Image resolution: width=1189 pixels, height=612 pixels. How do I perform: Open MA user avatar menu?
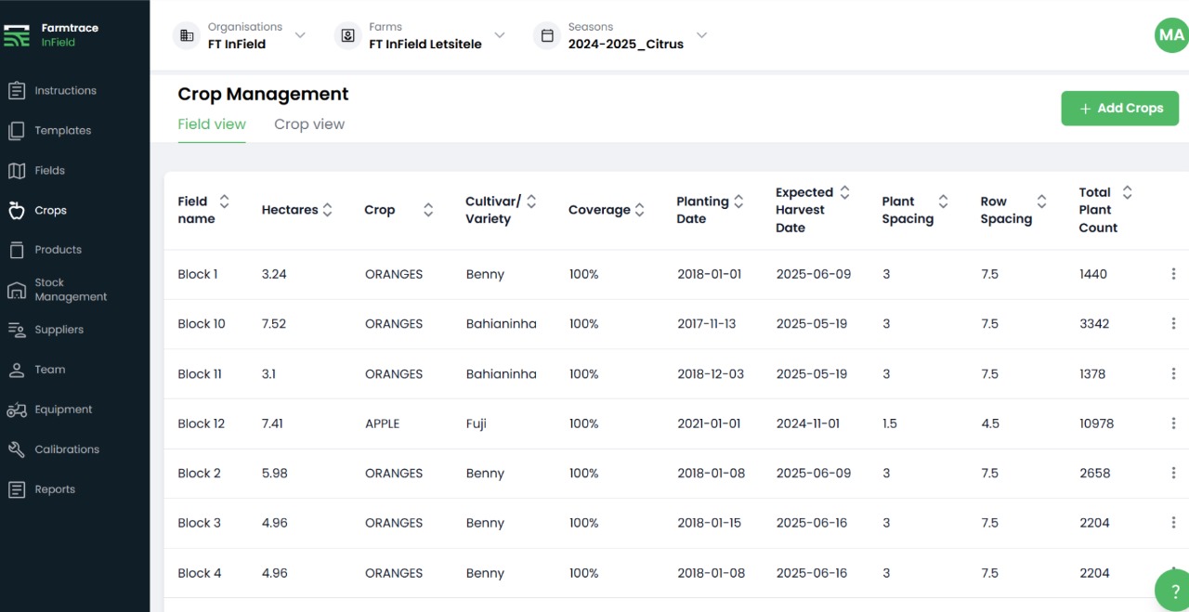point(1171,35)
